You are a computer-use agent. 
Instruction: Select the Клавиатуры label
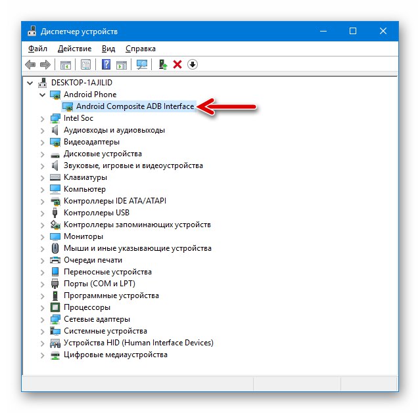point(85,177)
